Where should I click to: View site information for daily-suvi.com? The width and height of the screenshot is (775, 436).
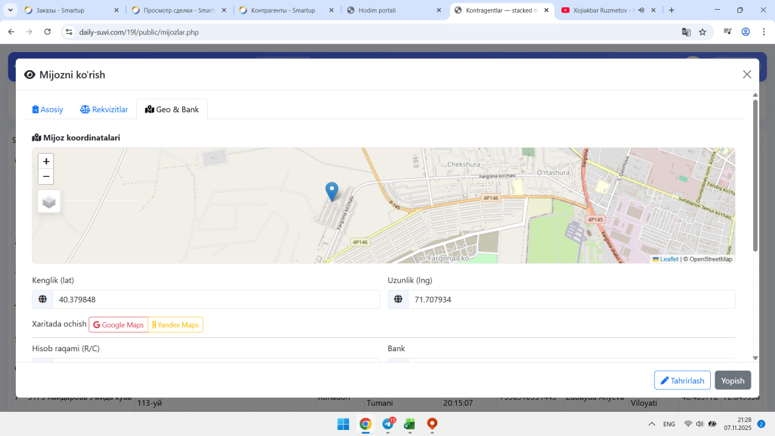tap(68, 32)
